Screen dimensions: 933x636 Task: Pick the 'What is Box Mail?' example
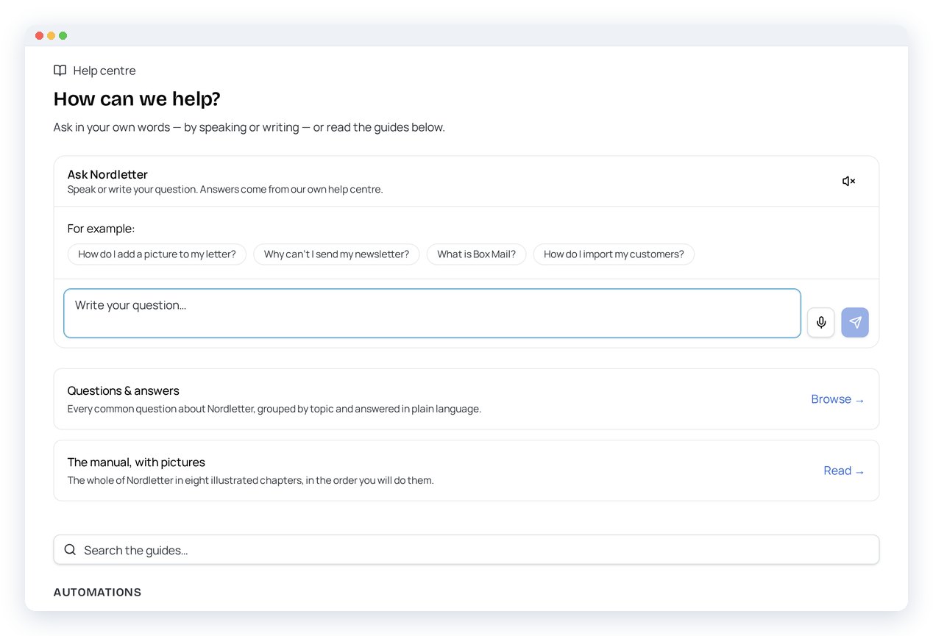pyautogui.click(x=476, y=254)
